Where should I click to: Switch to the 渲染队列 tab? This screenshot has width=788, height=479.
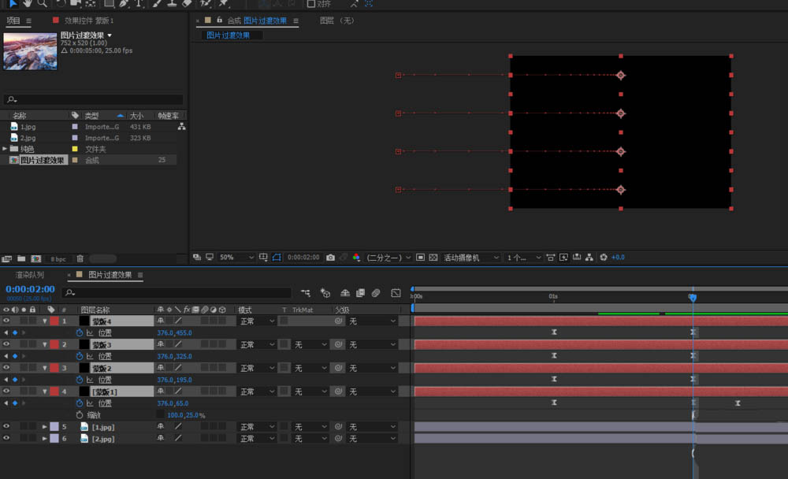click(30, 275)
